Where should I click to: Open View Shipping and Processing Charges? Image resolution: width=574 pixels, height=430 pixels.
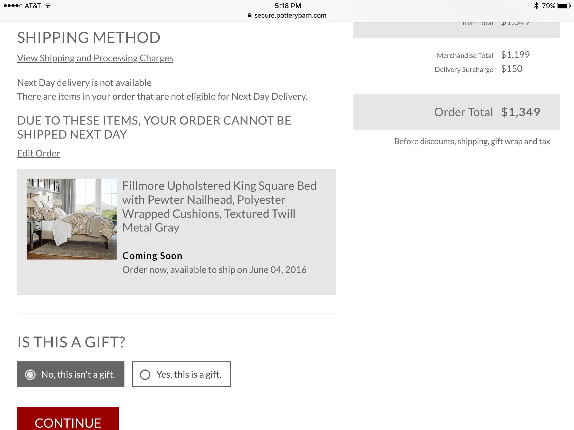pyautogui.click(x=95, y=58)
